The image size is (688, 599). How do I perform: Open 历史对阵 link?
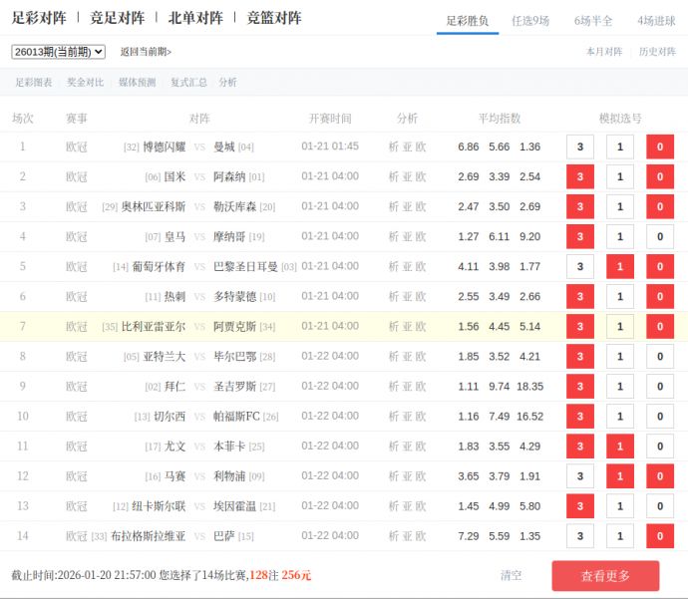(x=657, y=52)
